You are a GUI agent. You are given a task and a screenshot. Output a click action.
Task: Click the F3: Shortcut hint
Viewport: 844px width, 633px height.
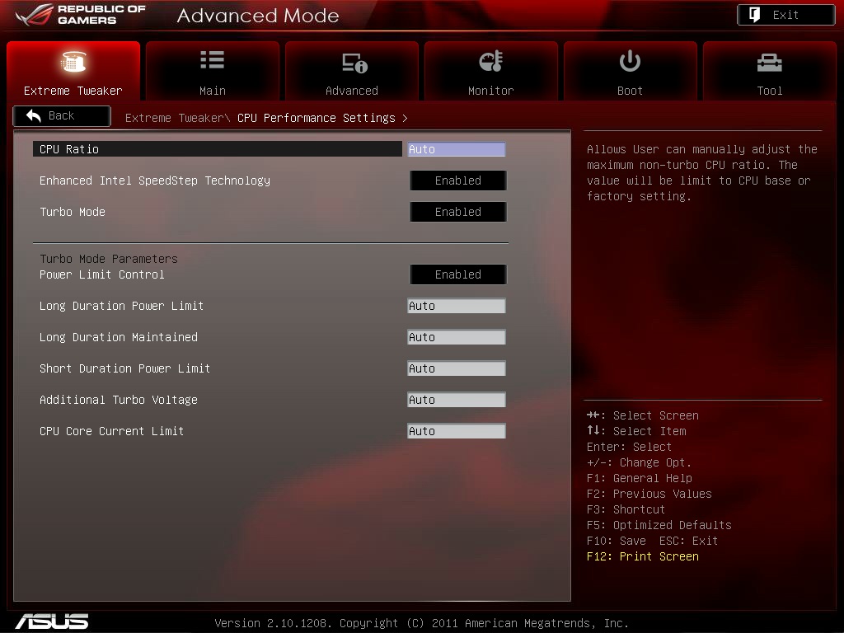pos(626,509)
